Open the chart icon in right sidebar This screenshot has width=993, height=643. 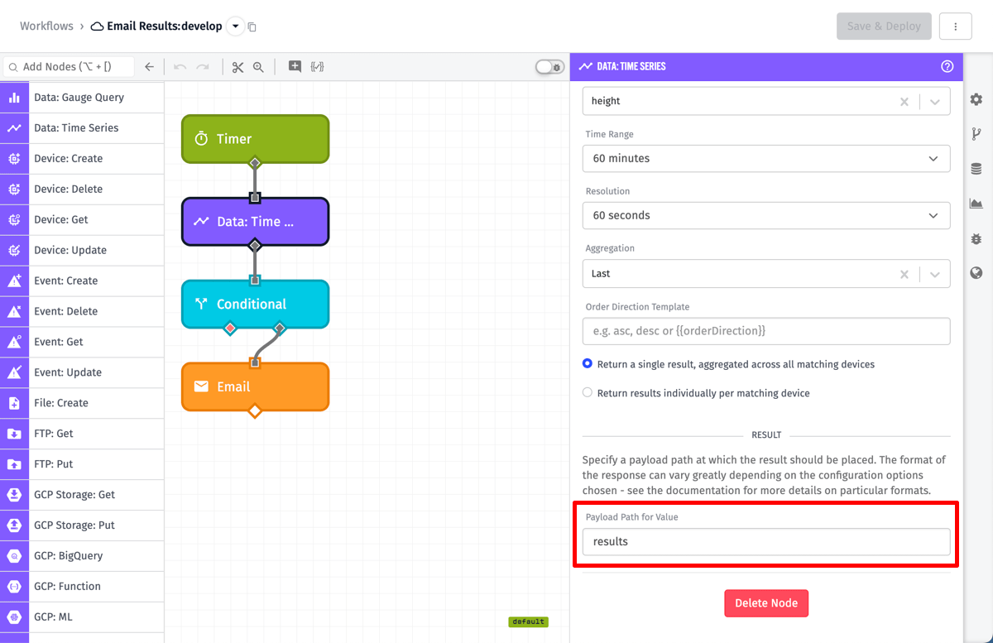click(976, 204)
